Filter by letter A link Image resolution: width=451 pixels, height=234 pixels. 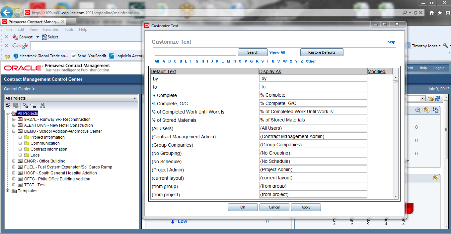[x=164, y=61]
